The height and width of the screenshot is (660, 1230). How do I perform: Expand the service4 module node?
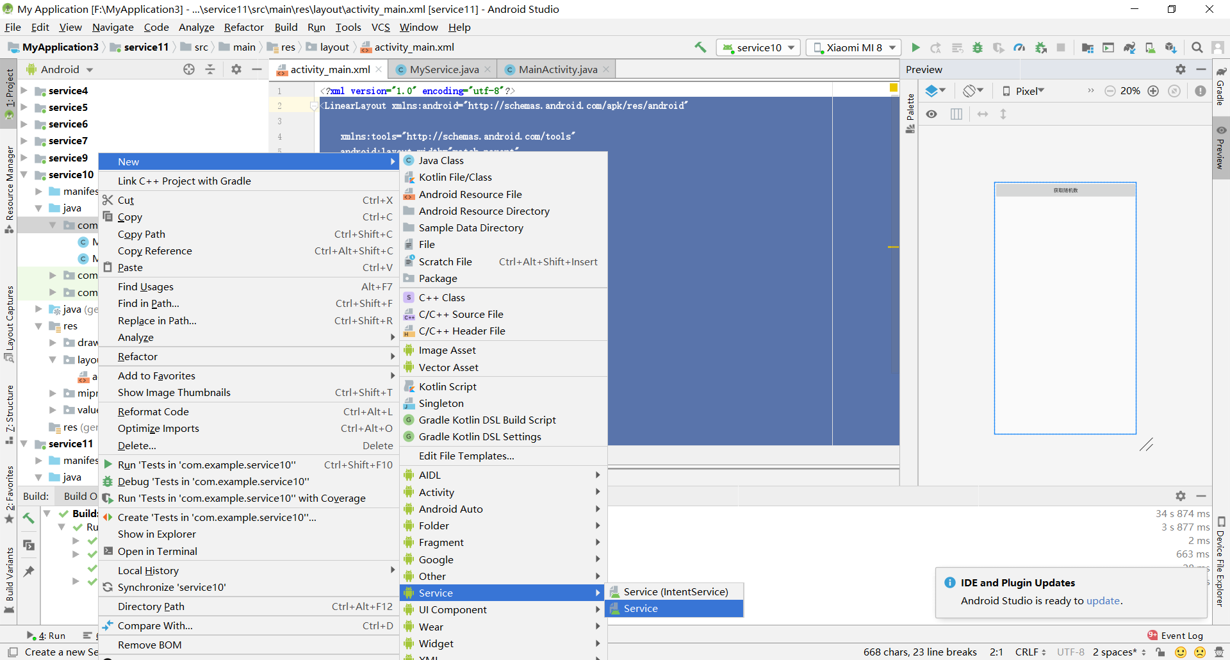(24, 90)
